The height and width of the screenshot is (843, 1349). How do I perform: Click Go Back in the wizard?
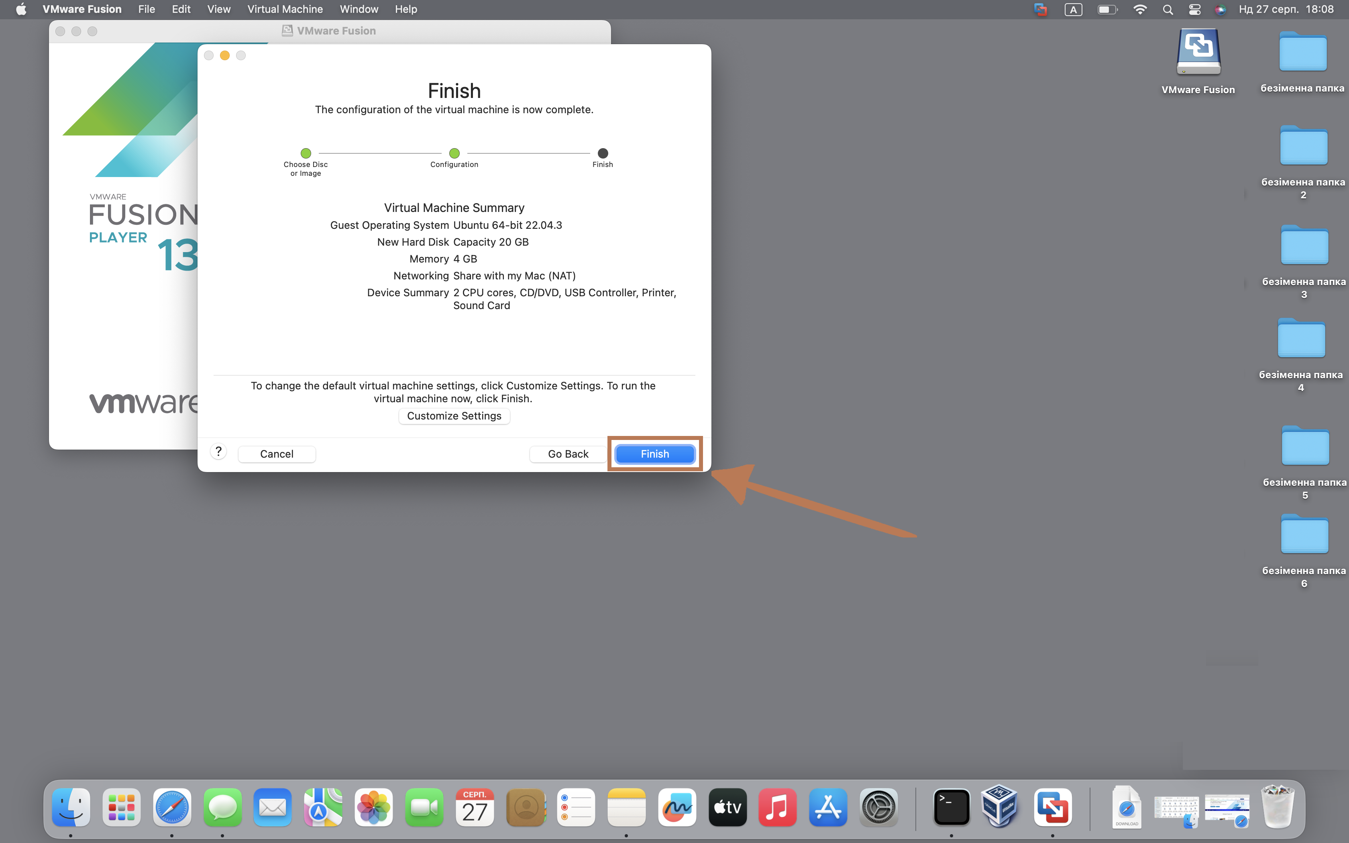pyautogui.click(x=567, y=454)
